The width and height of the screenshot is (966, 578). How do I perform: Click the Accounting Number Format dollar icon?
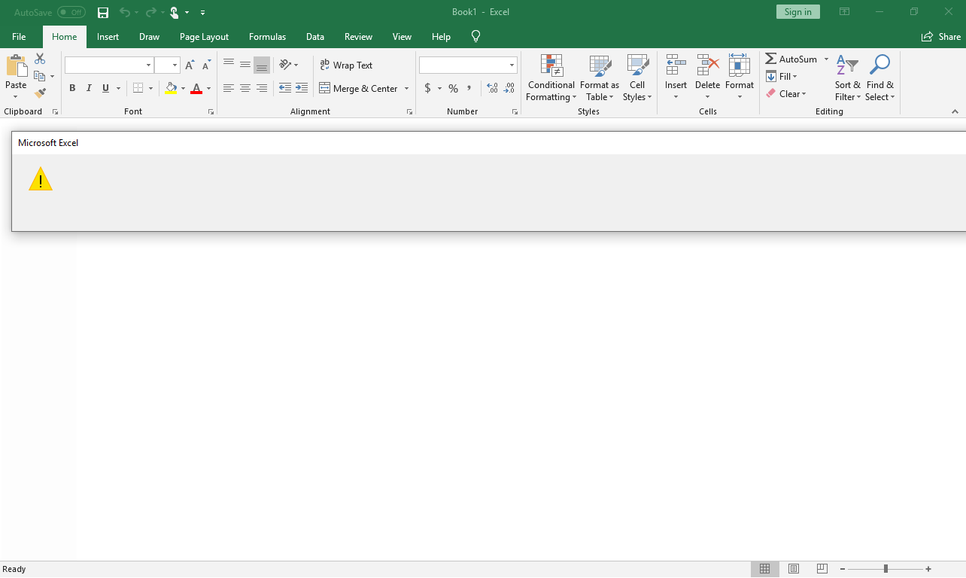click(427, 88)
